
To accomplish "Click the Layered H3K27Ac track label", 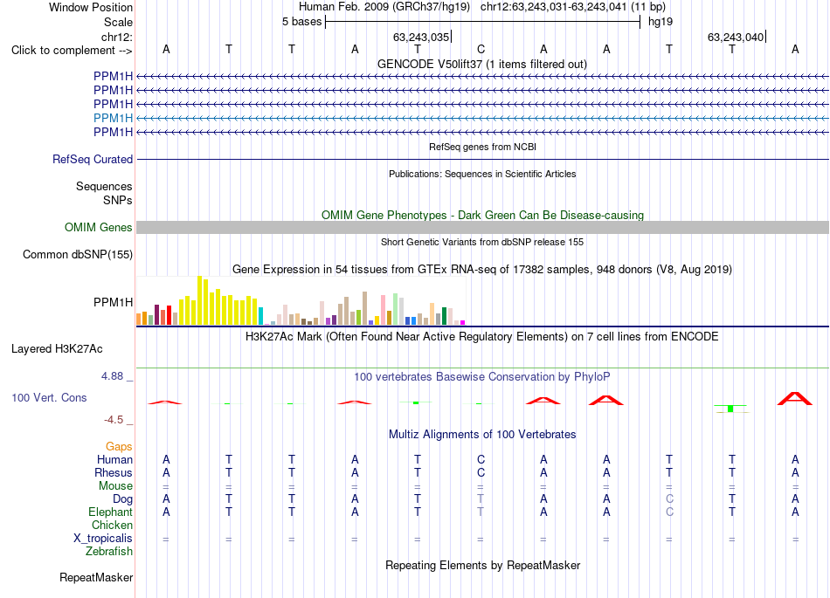I will pyautogui.click(x=57, y=349).
